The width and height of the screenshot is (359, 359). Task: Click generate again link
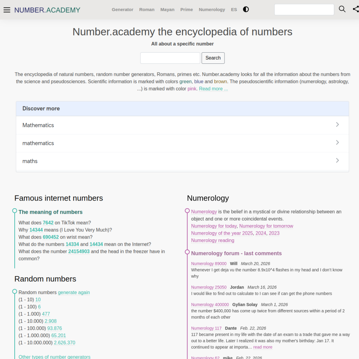click(74, 292)
